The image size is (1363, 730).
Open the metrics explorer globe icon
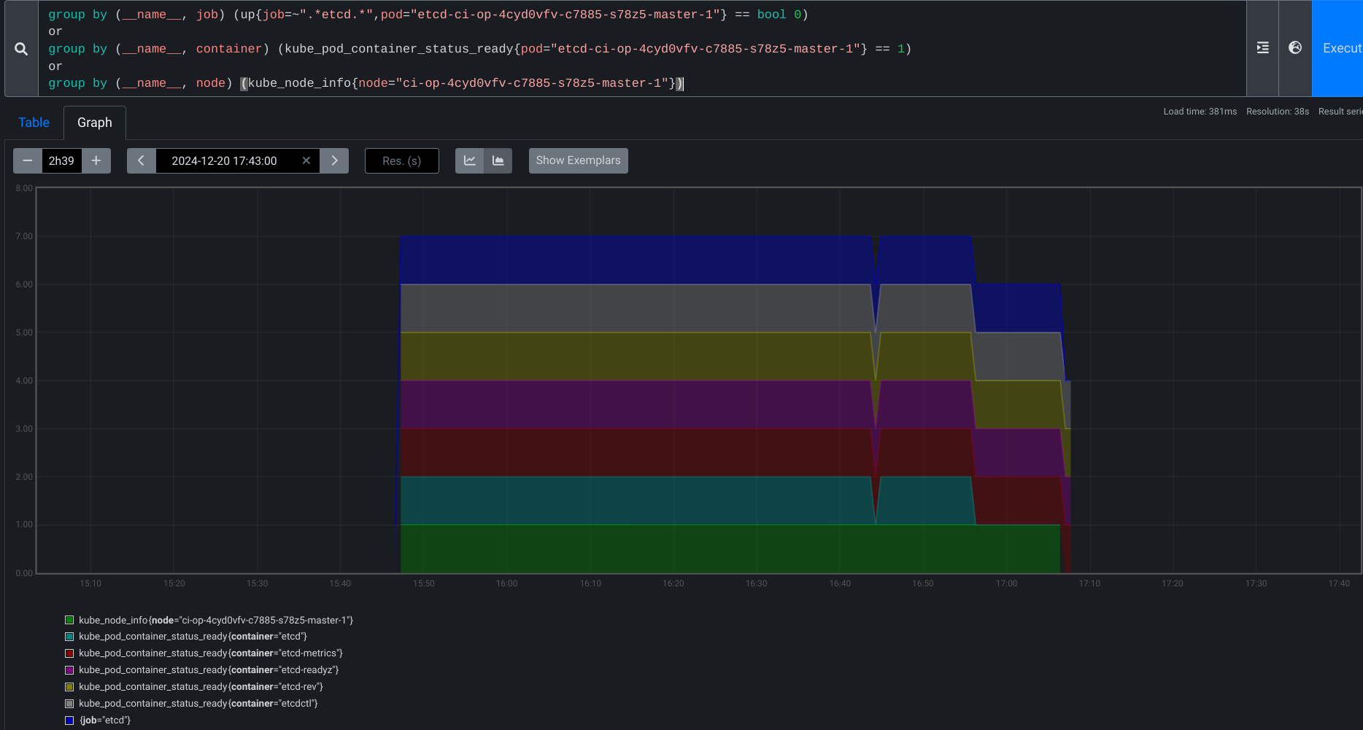point(1295,48)
